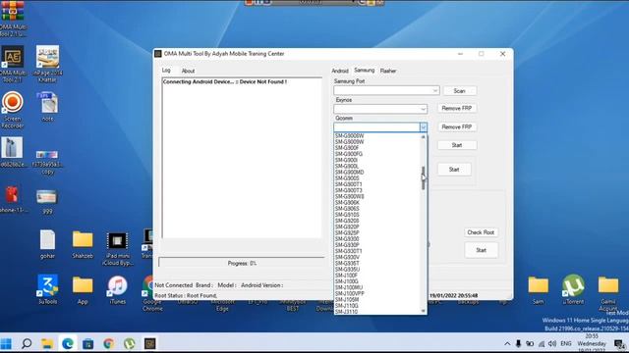Open the About tab
Image resolution: width=629 pixels, height=353 pixels.
188,71
